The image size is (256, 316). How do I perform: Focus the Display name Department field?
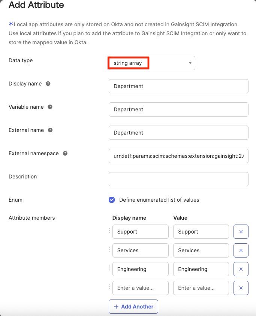[178, 86]
